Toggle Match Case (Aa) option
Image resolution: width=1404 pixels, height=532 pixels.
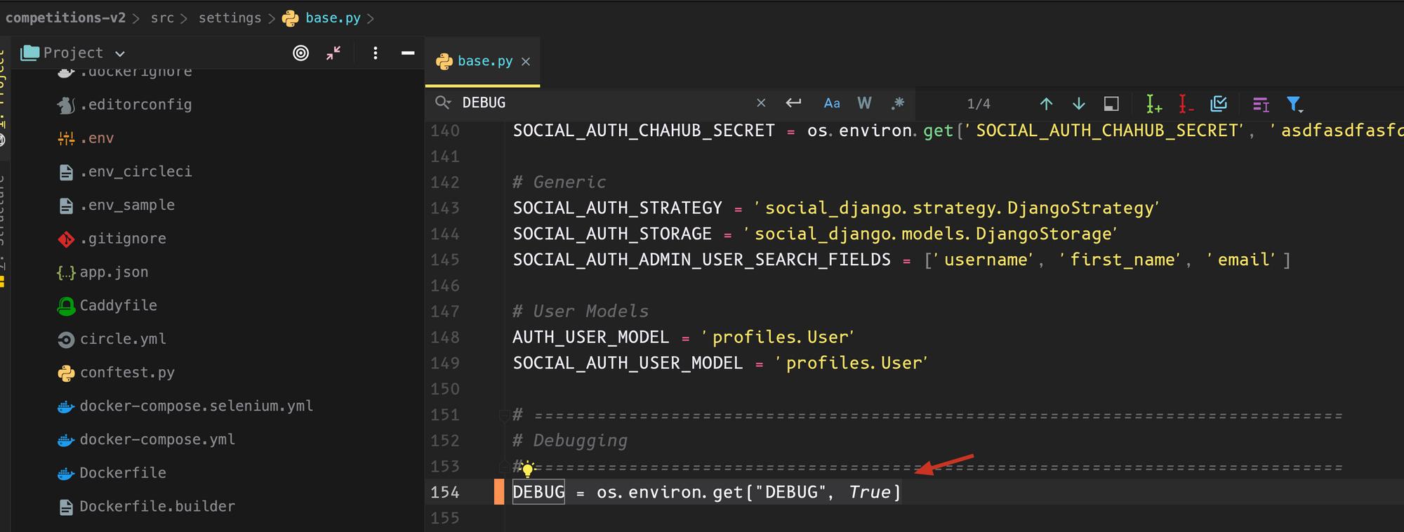832,104
